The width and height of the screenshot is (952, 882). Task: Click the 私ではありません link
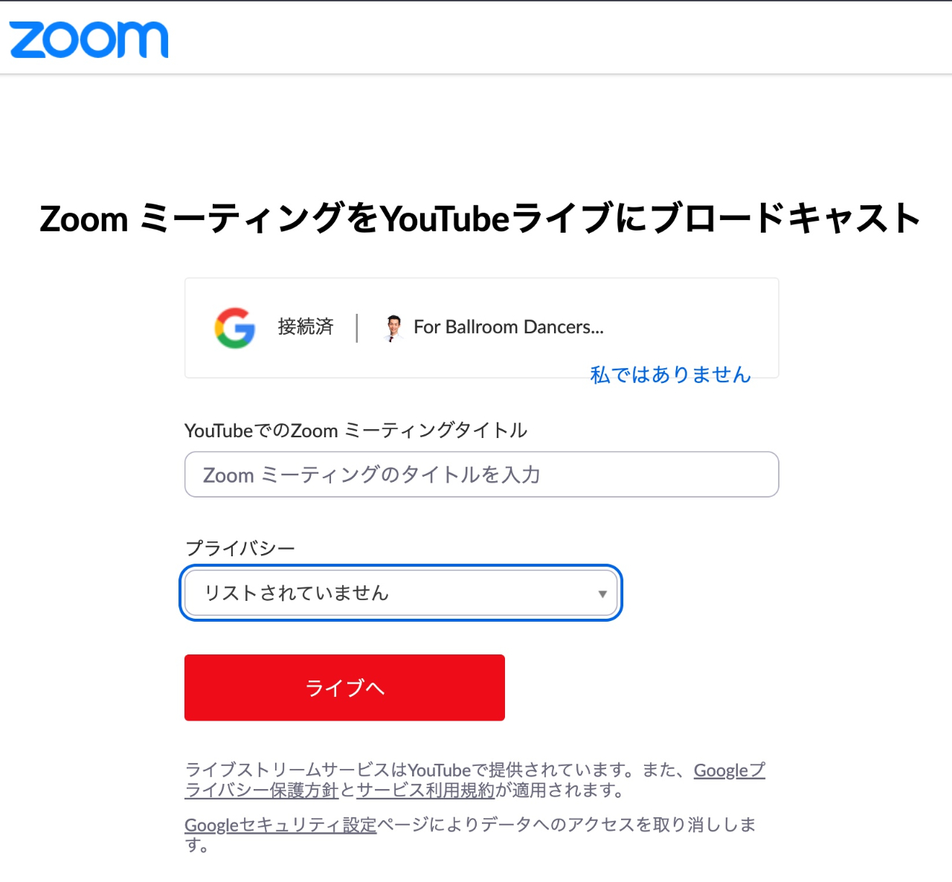pos(670,375)
